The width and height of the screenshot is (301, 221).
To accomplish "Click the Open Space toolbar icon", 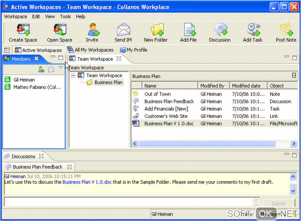I will (60, 29).
